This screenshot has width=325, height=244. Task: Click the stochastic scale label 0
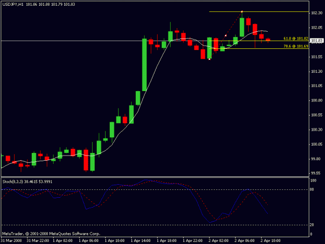(x=311, y=234)
